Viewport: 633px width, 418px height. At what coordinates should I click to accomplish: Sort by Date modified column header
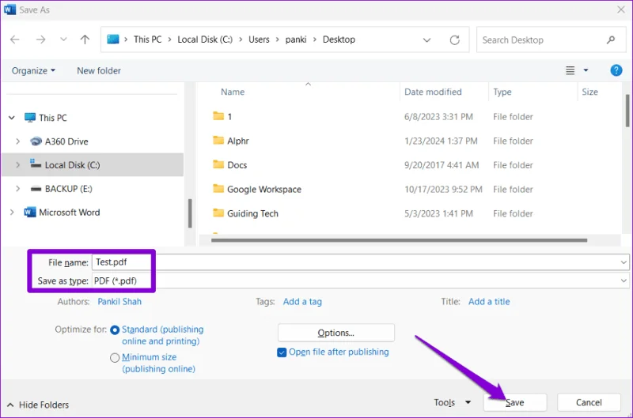[x=433, y=92]
